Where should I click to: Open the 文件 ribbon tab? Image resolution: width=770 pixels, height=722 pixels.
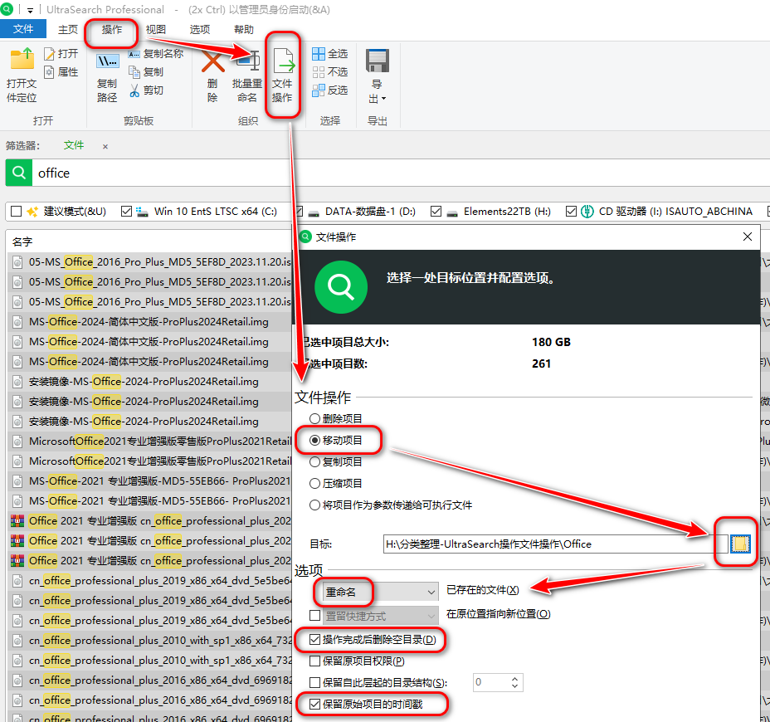tap(23, 29)
